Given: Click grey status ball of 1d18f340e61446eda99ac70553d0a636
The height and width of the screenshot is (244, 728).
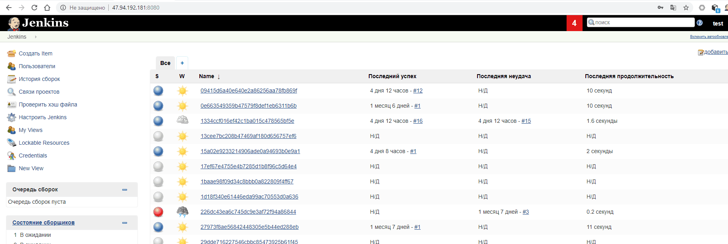Looking at the screenshot, I should (158, 197).
